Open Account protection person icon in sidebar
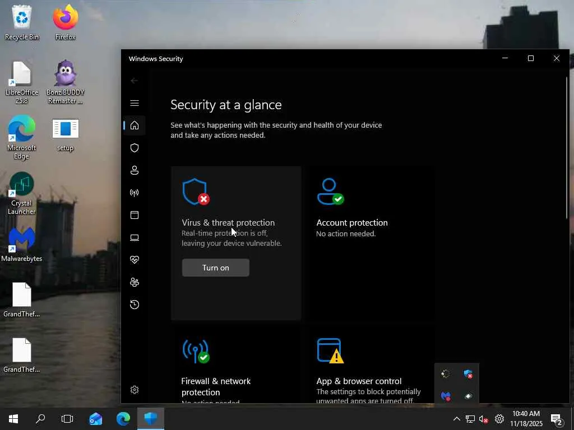This screenshot has width=574, height=430. click(x=135, y=170)
